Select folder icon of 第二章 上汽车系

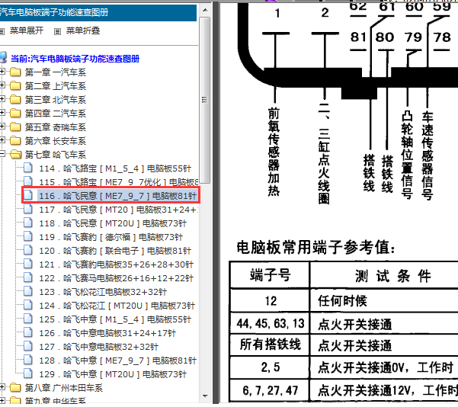click(15, 85)
